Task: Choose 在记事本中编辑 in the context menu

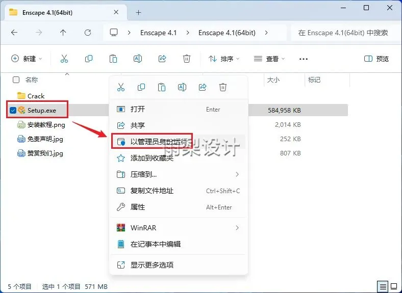Action: pos(179,244)
